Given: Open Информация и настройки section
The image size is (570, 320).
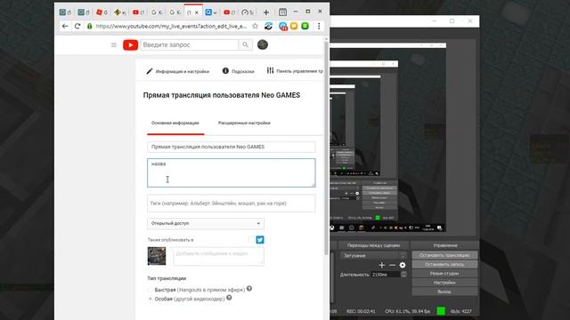Looking at the screenshot, I should click(178, 71).
